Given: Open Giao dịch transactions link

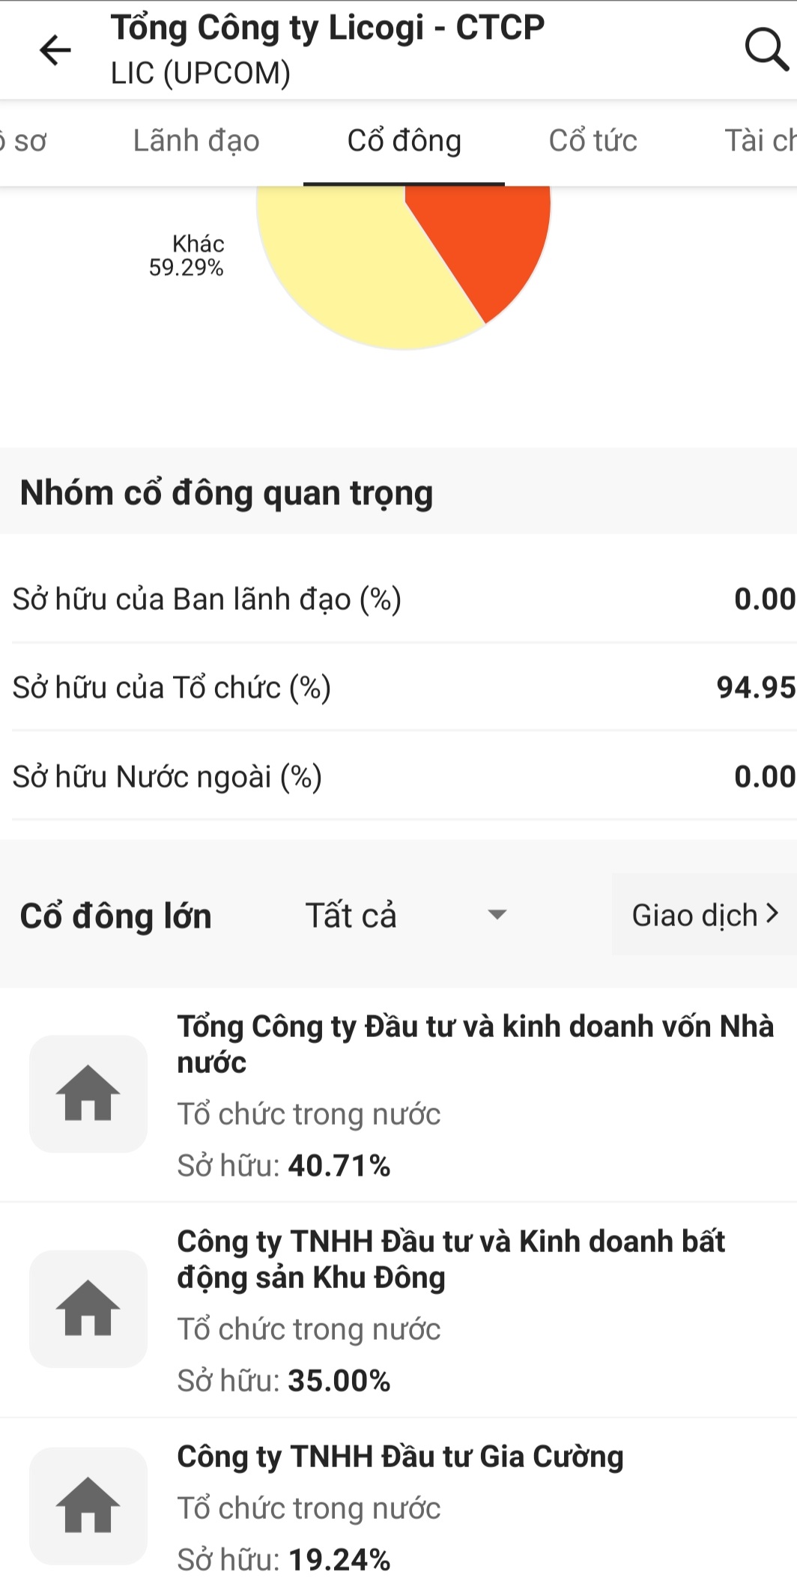Looking at the screenshot, I should [694, 915].
